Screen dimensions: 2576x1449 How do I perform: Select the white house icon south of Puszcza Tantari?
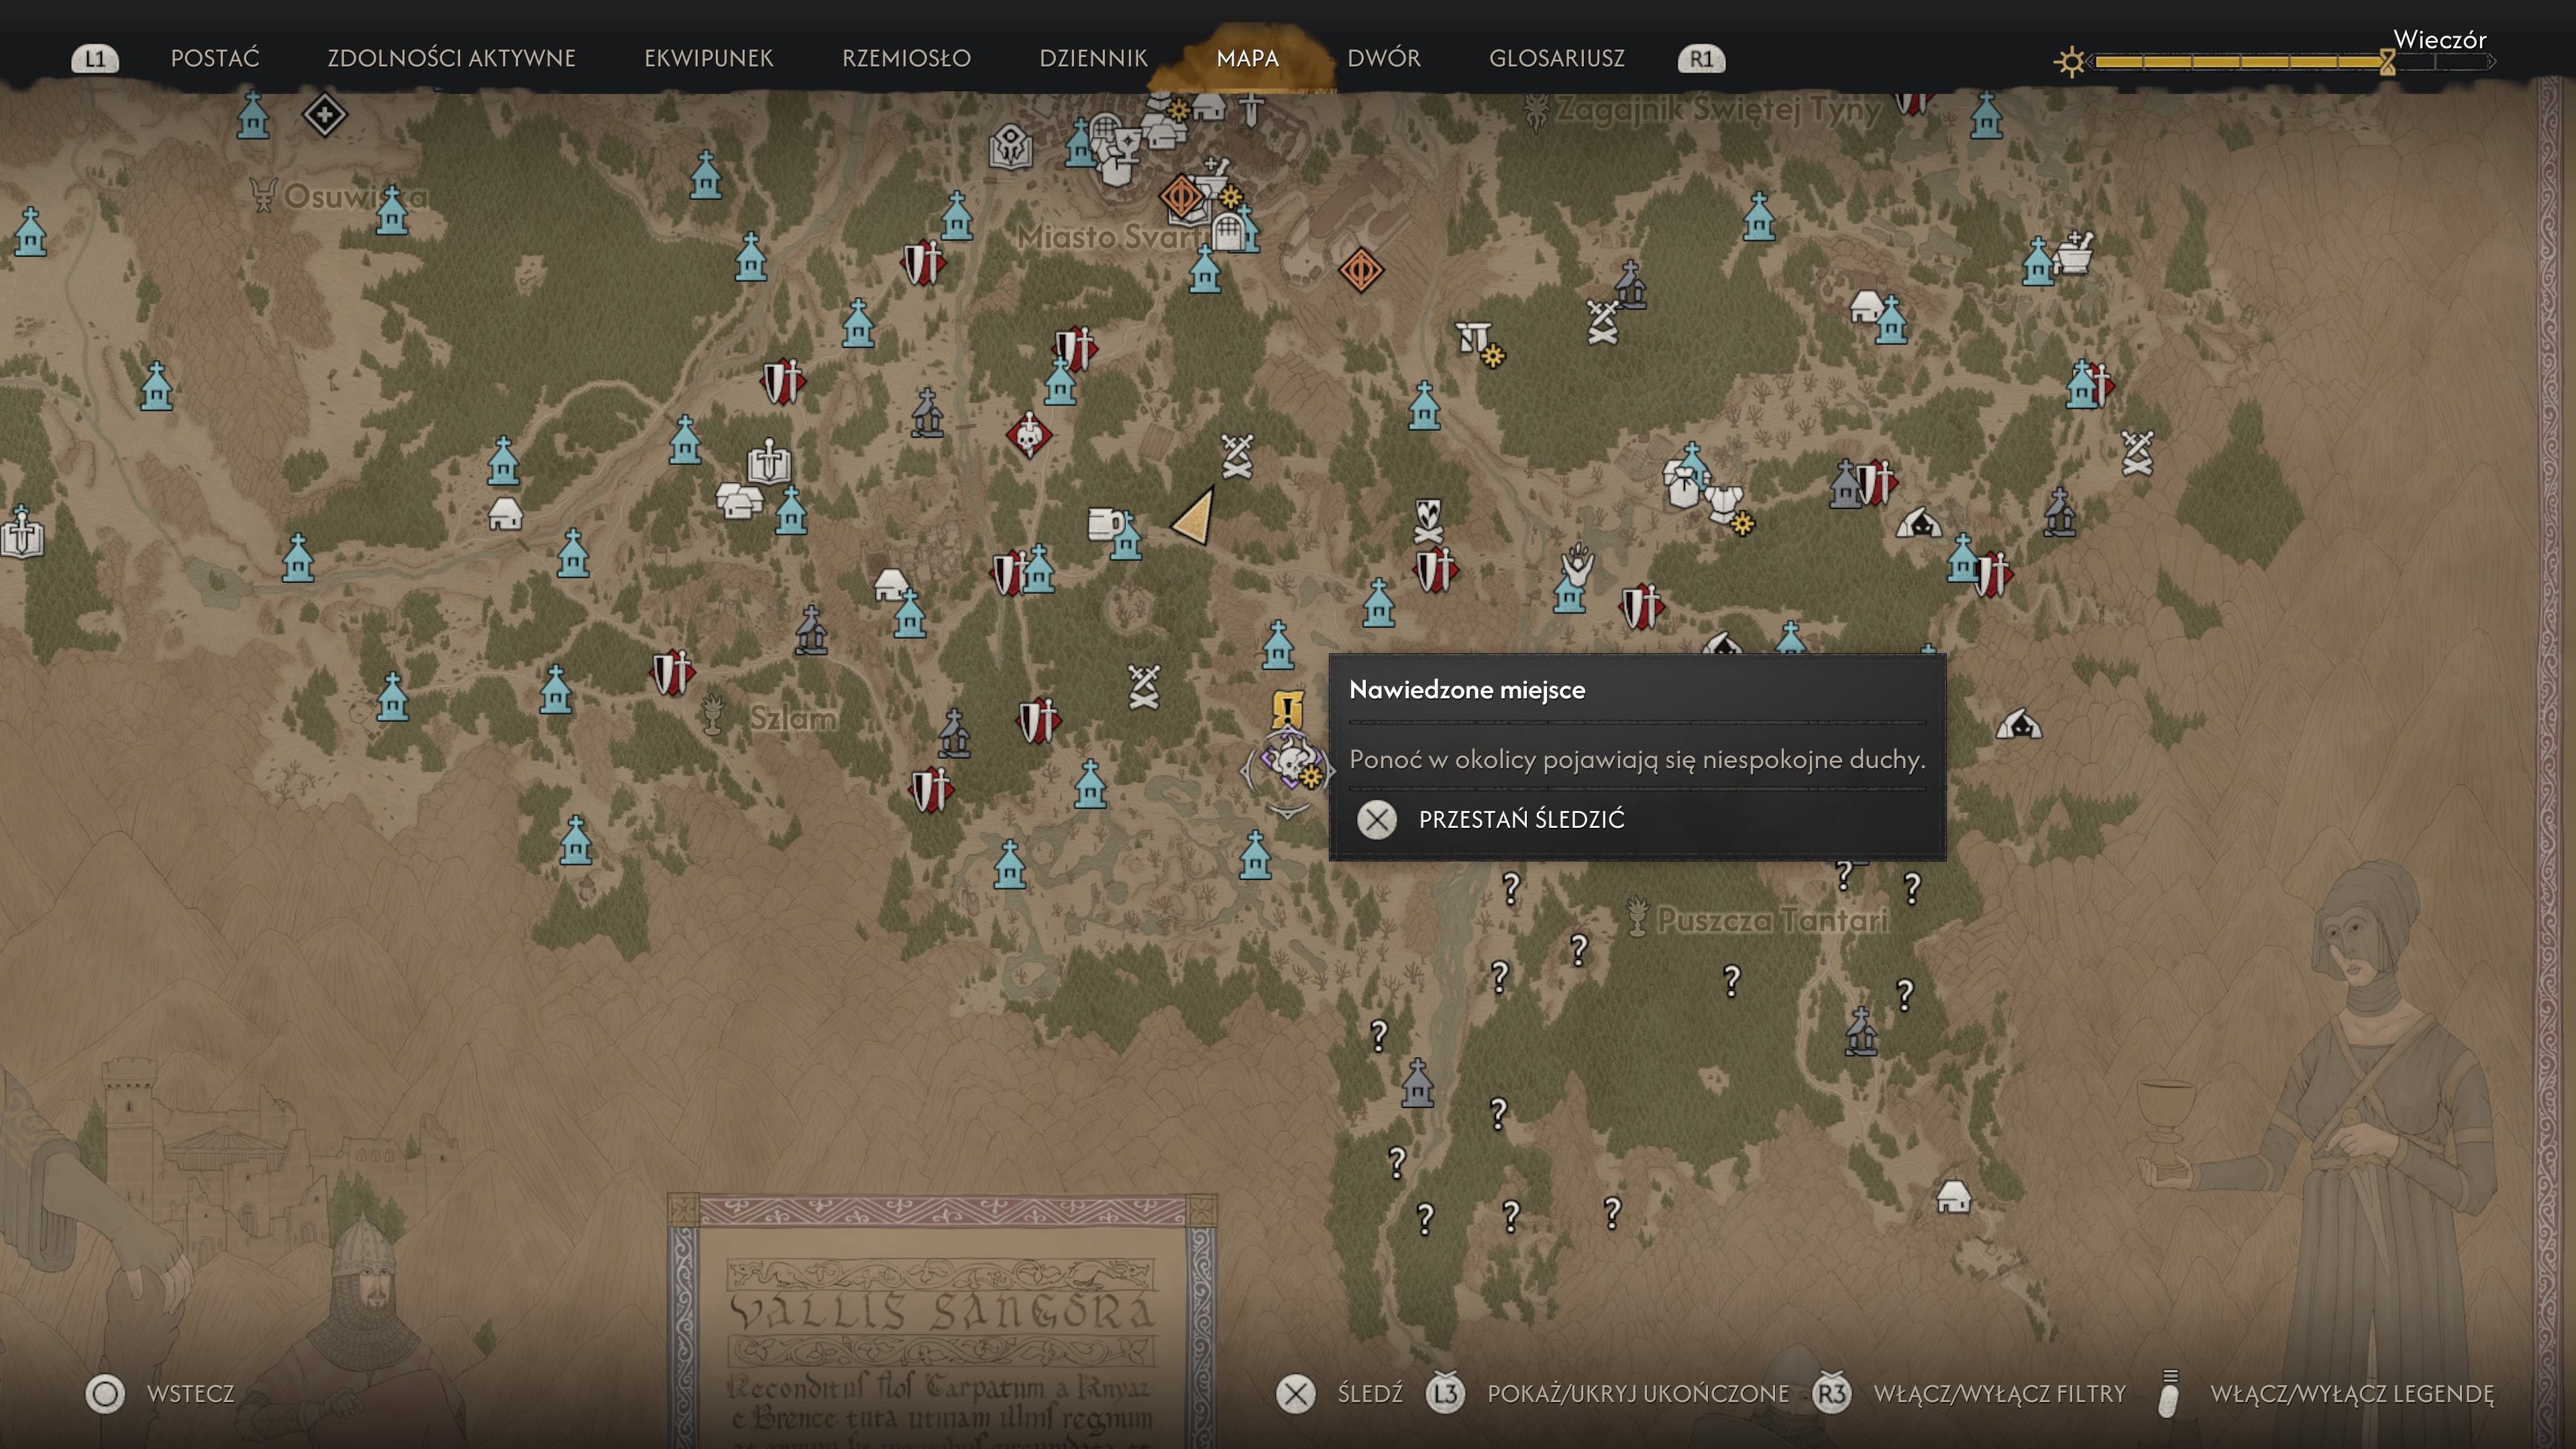click(1953, 1196)
